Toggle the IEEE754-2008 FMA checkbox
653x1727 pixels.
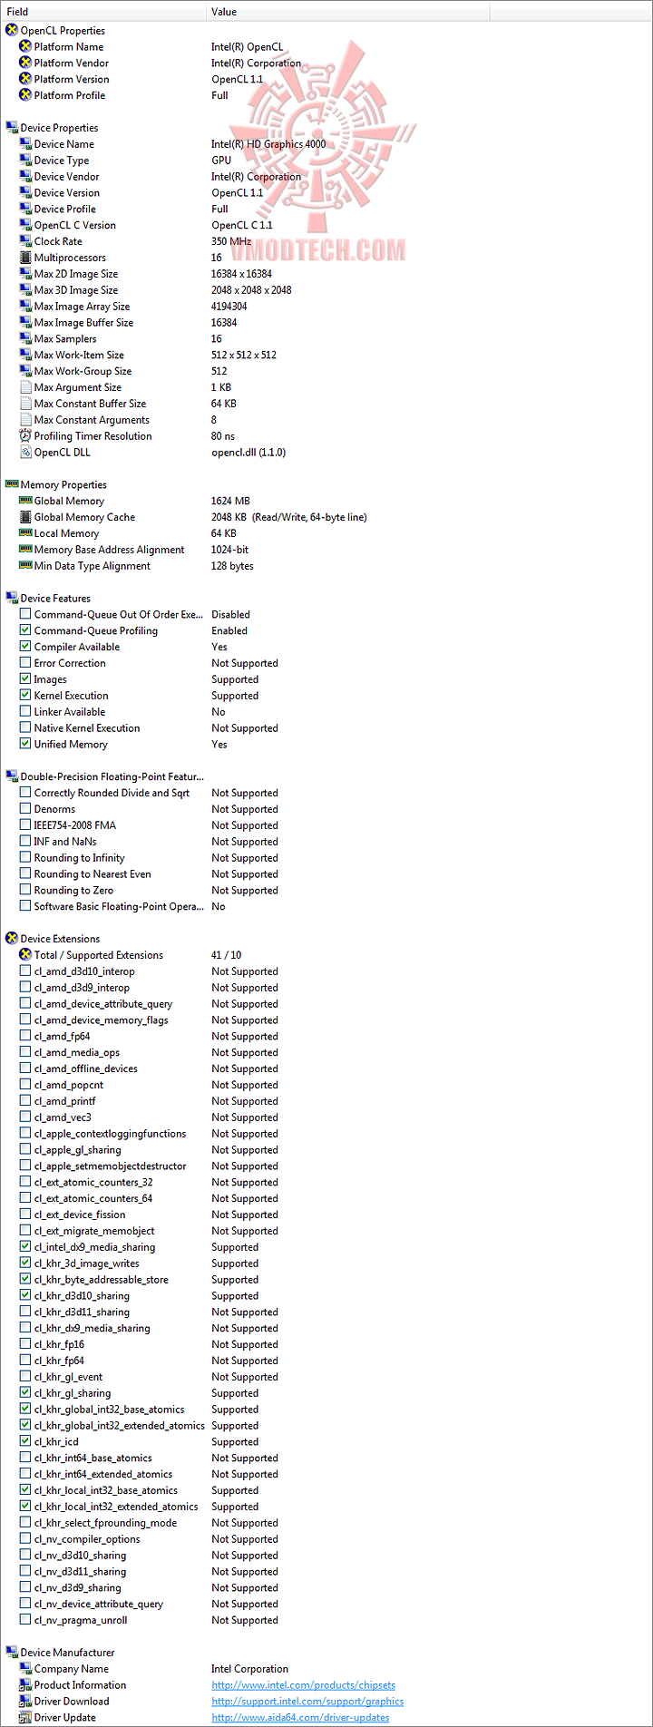[x=25, y=825]
